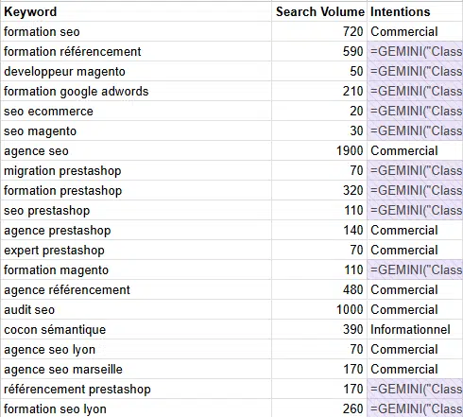Click the Commercial intention for audit seo
463x417 pixels.
[415, 309]
